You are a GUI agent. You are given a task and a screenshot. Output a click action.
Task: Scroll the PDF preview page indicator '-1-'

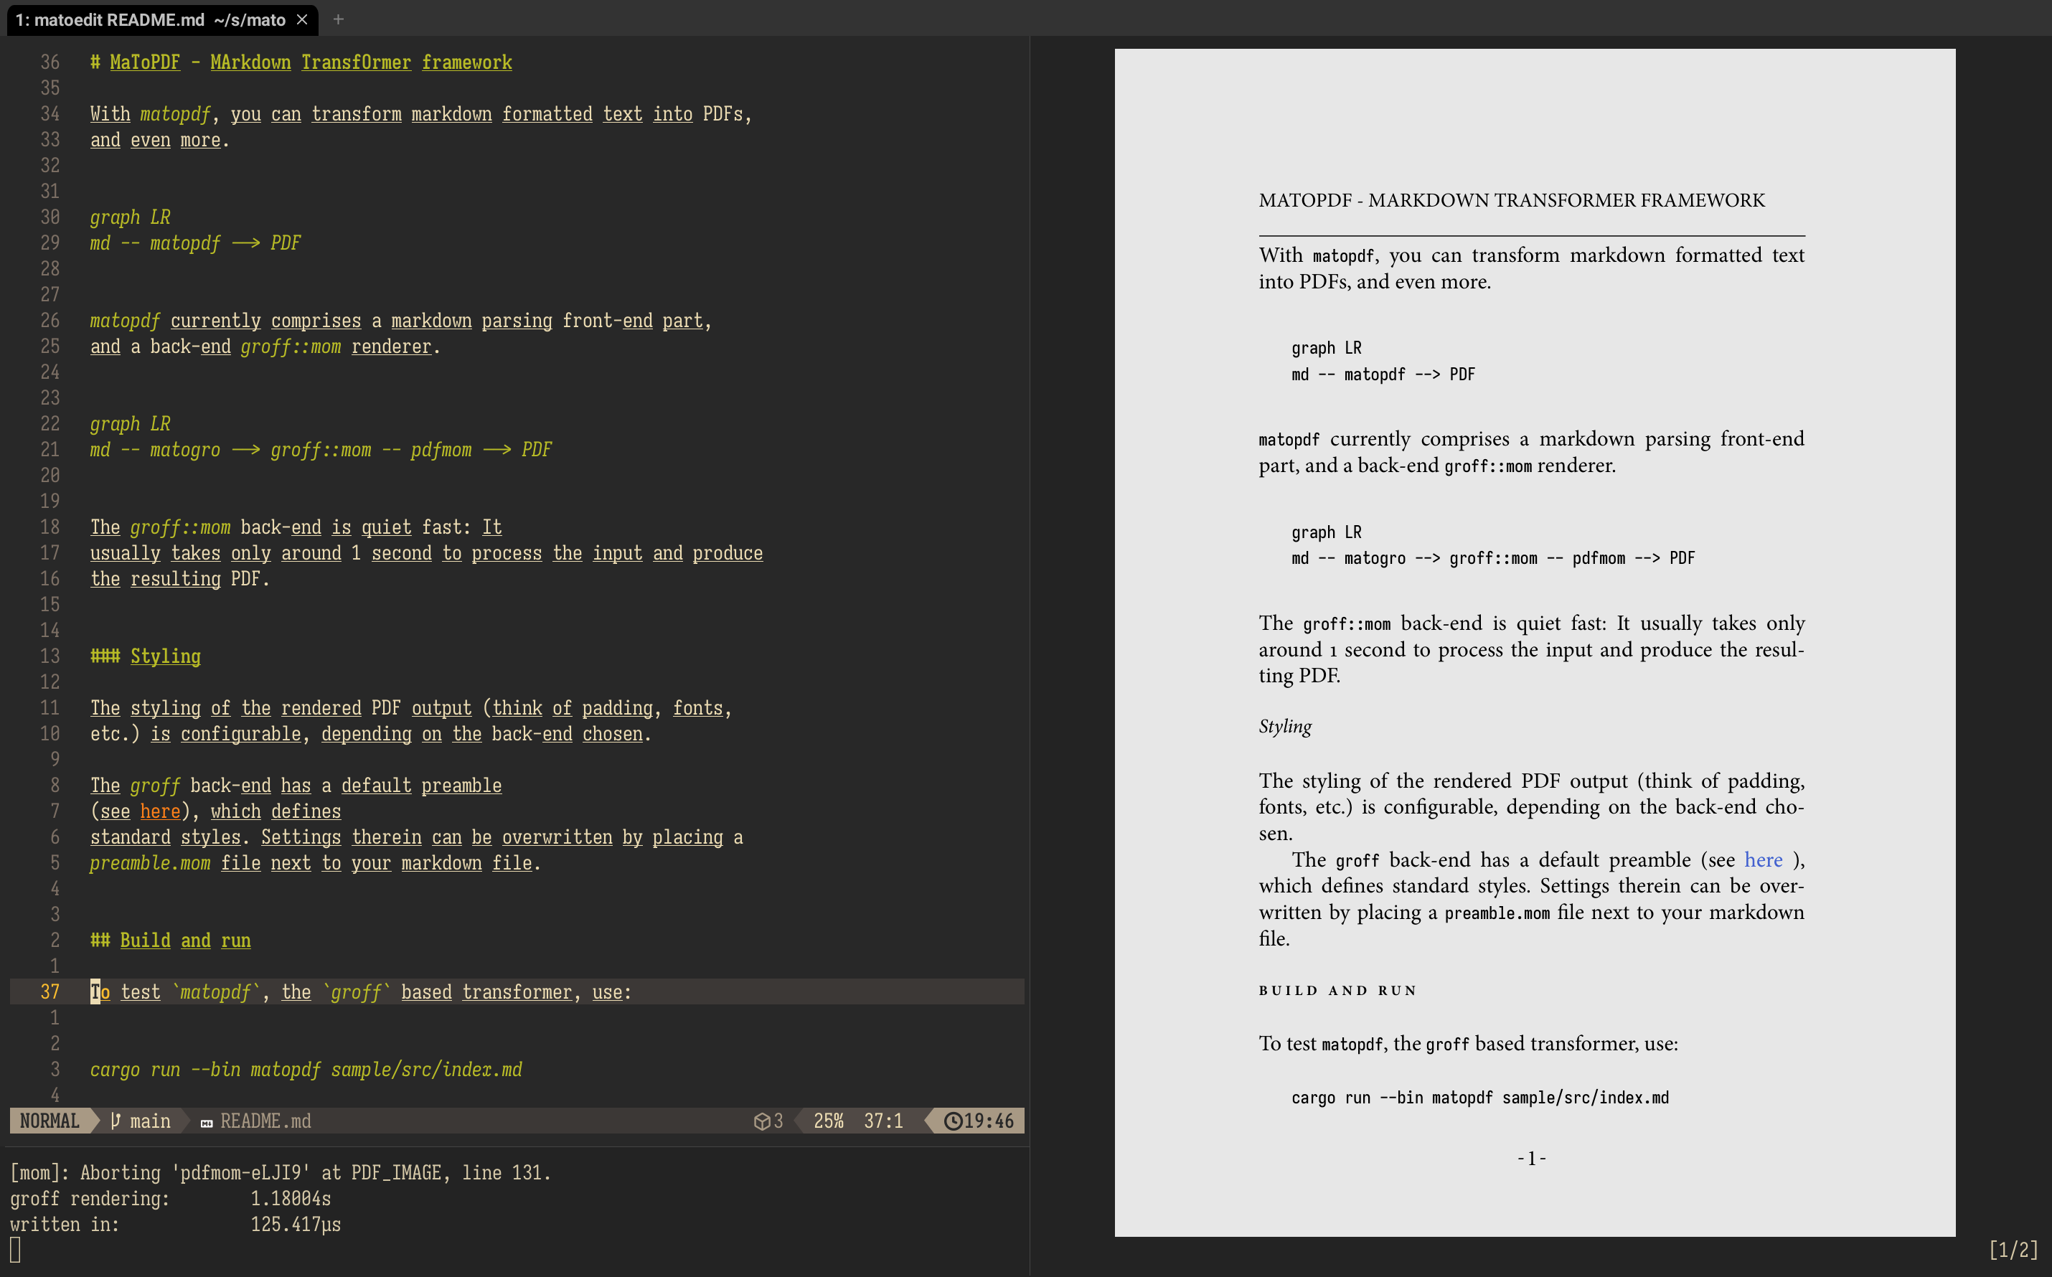coord(1531,1158)
